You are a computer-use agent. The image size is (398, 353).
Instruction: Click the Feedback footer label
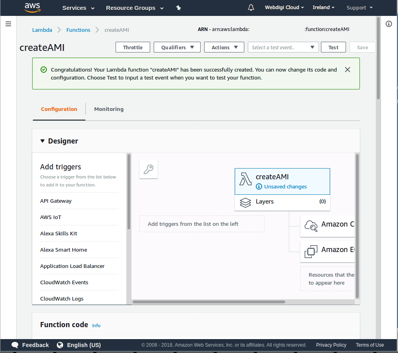coord(35,345)
